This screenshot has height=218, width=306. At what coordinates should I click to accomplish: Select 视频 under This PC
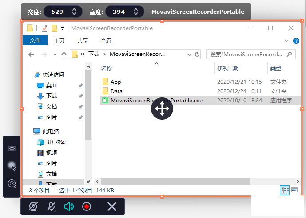[x=52, y=152]
